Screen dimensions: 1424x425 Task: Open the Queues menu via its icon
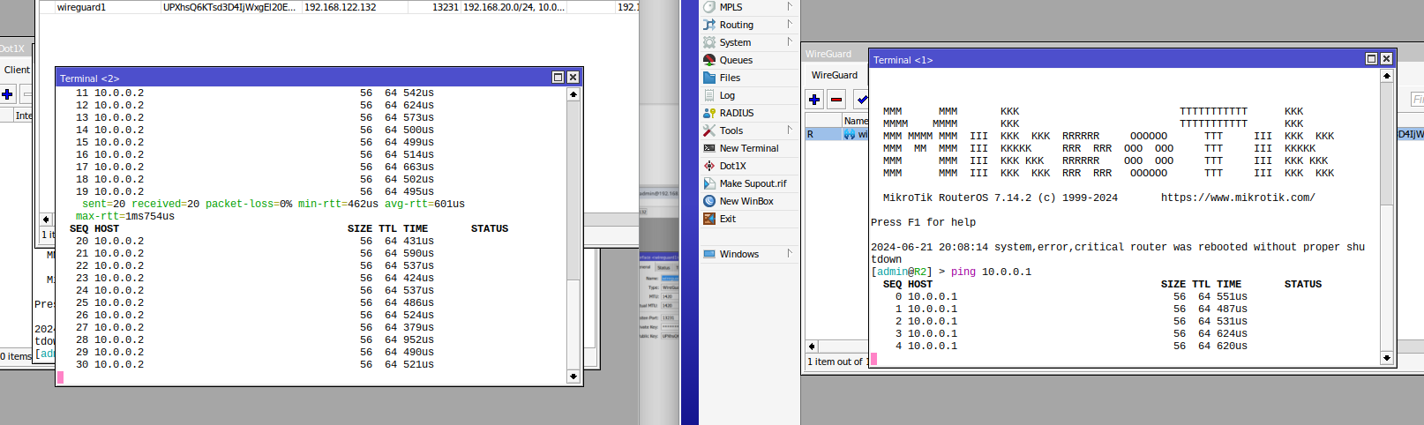[709, 60]
